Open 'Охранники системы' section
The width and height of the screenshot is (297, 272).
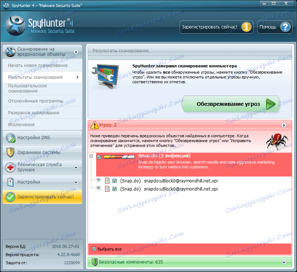coord(42,152)
